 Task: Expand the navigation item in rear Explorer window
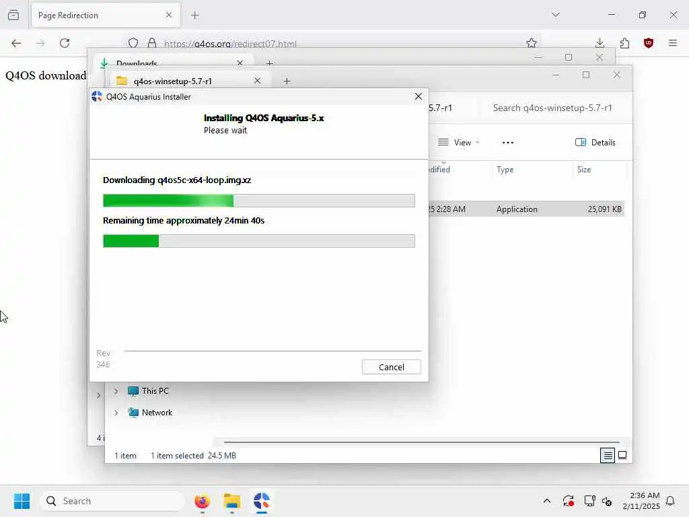(98, 396)
